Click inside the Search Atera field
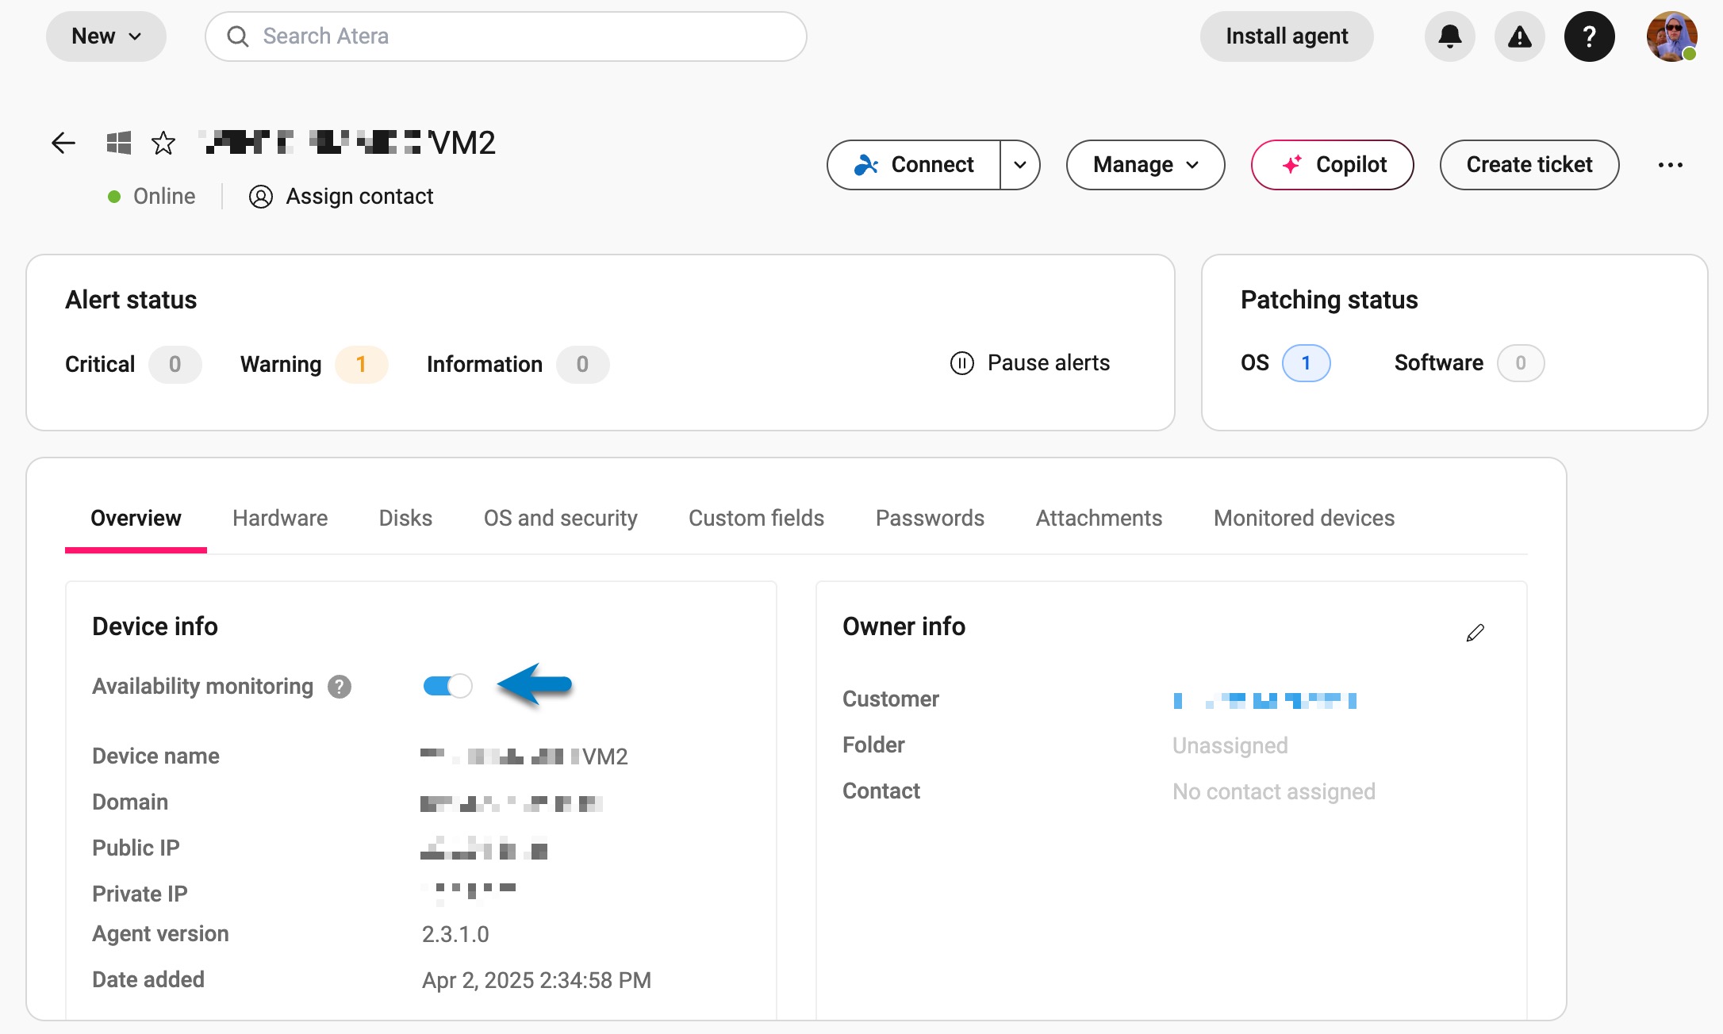Screen dimensions: 1723x1034 506,36
